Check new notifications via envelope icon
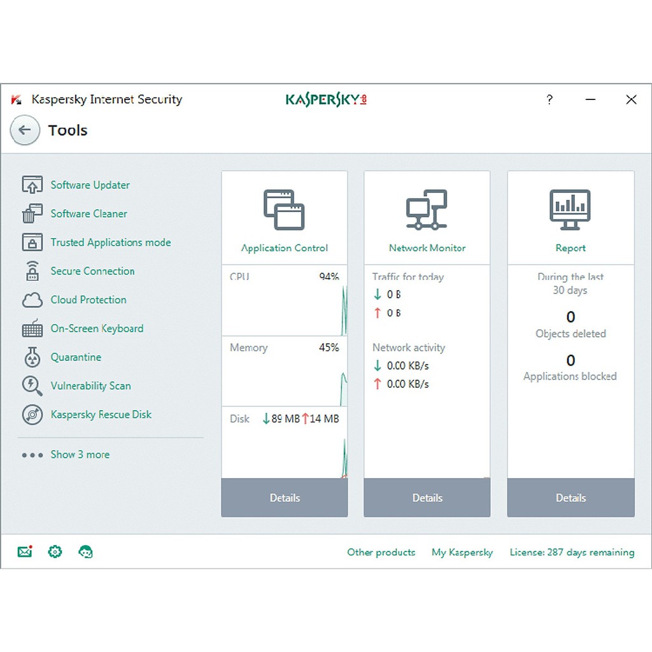Image resolution: width=652 pixels, height=652 pixels. point(24,551)
